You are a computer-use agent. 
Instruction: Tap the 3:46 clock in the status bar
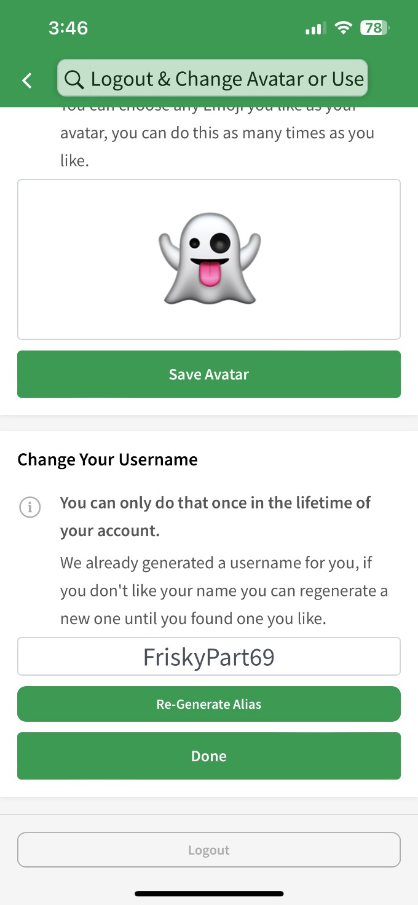tap(68, 28)
